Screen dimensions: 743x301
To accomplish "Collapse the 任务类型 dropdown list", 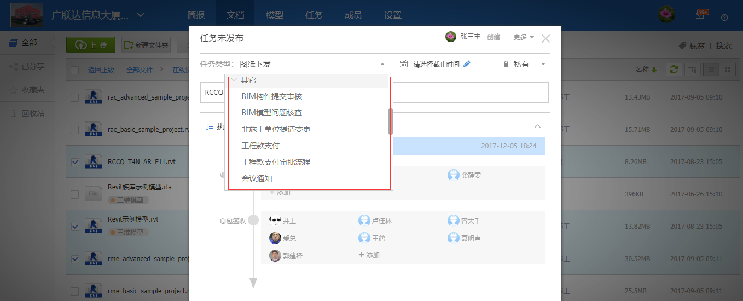I will (x=382, y=64).
